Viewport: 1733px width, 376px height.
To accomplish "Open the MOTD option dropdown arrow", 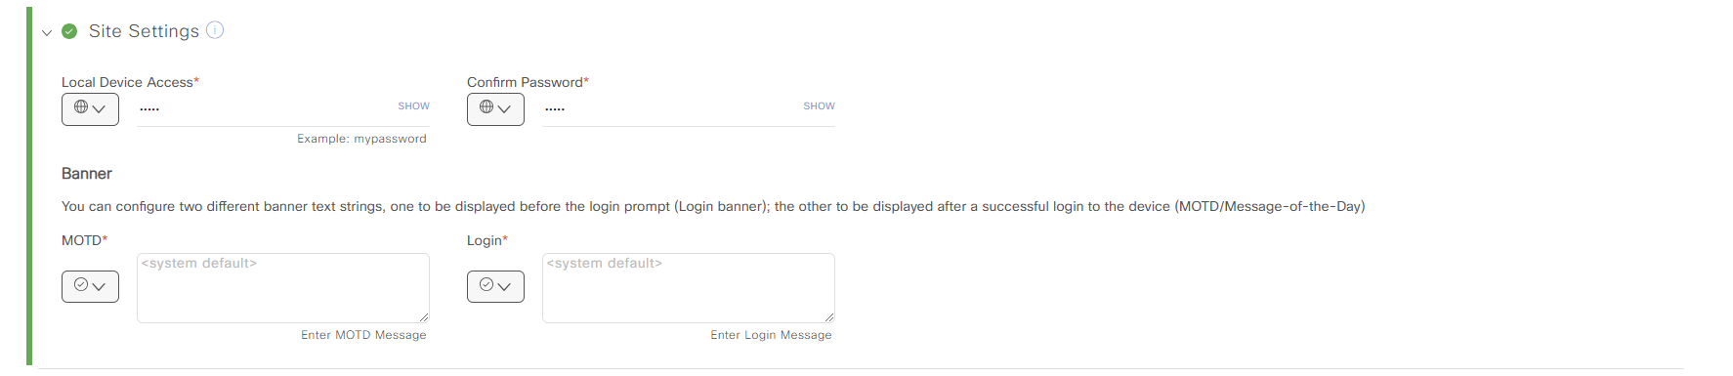I will click(x=99, y=286).
